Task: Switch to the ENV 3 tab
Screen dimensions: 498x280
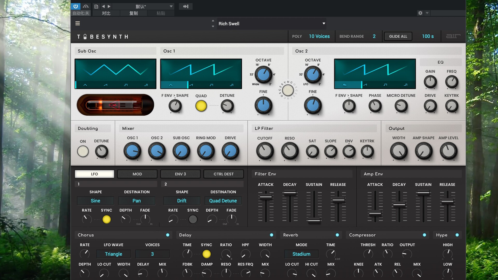Action: click(180, 174)
